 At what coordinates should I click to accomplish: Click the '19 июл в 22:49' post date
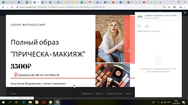[x=152, y=18]
